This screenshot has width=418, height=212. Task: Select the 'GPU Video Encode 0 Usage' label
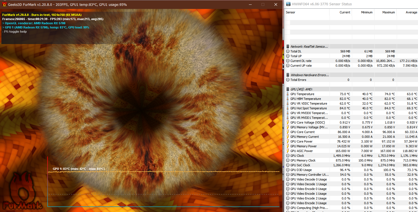pyautogui.click(x=309, y=189)
